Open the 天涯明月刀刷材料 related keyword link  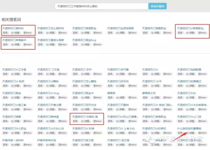click(13, 28)
